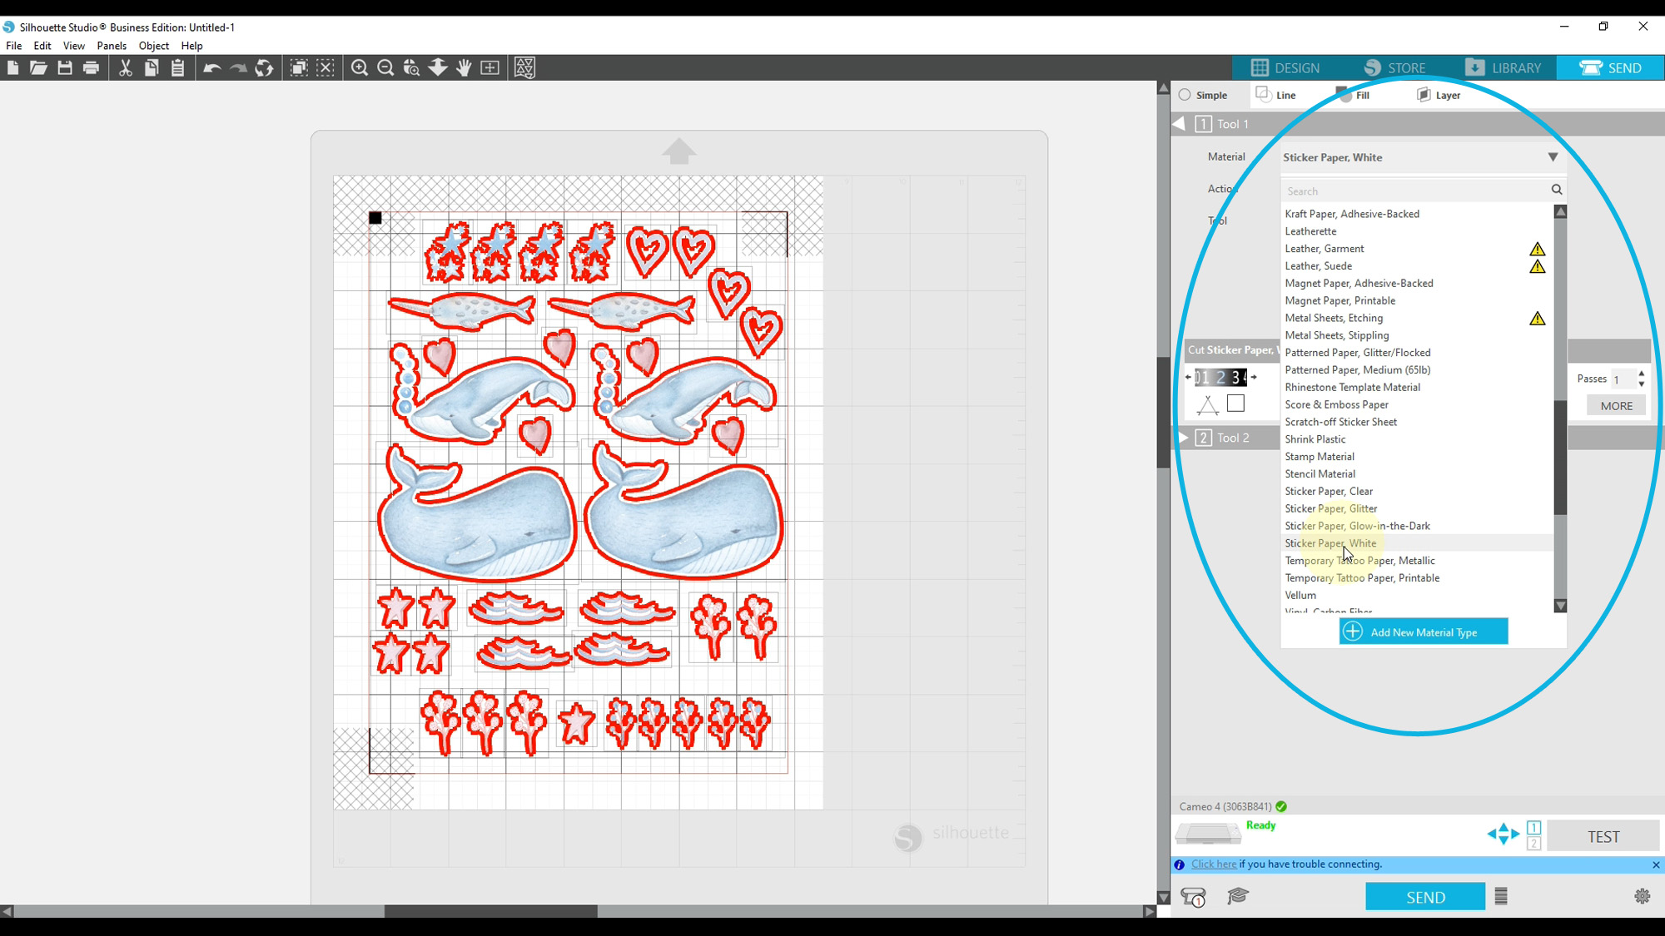Click the search magnifier in material list
1665x936 pixels.
[x=1557, y=190]
